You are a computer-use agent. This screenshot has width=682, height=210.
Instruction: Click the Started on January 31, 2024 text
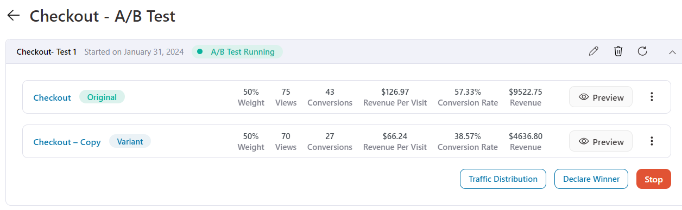pyautogui.click(x=134, y=52)
